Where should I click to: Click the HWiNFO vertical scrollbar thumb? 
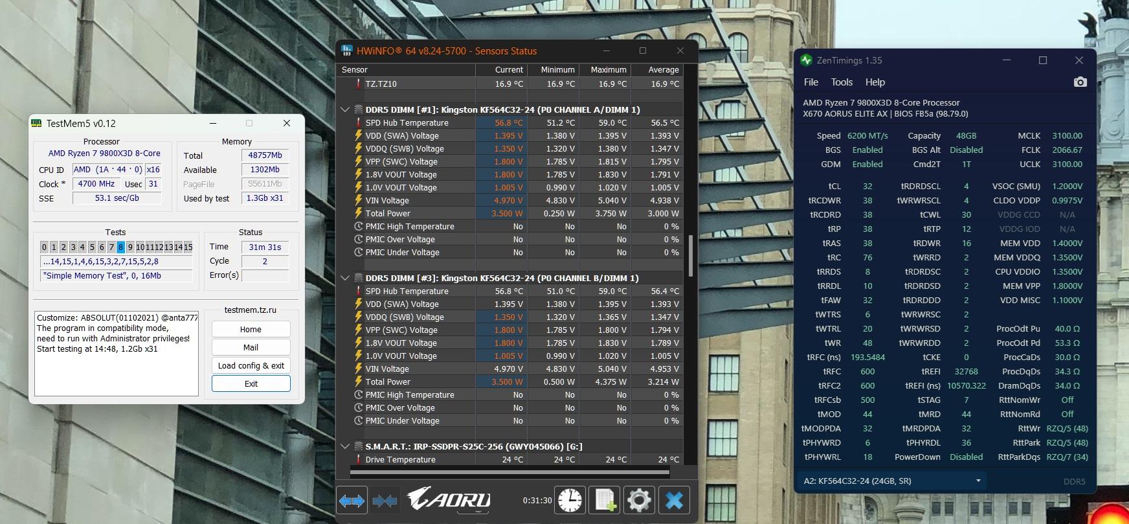click(691, 255)
